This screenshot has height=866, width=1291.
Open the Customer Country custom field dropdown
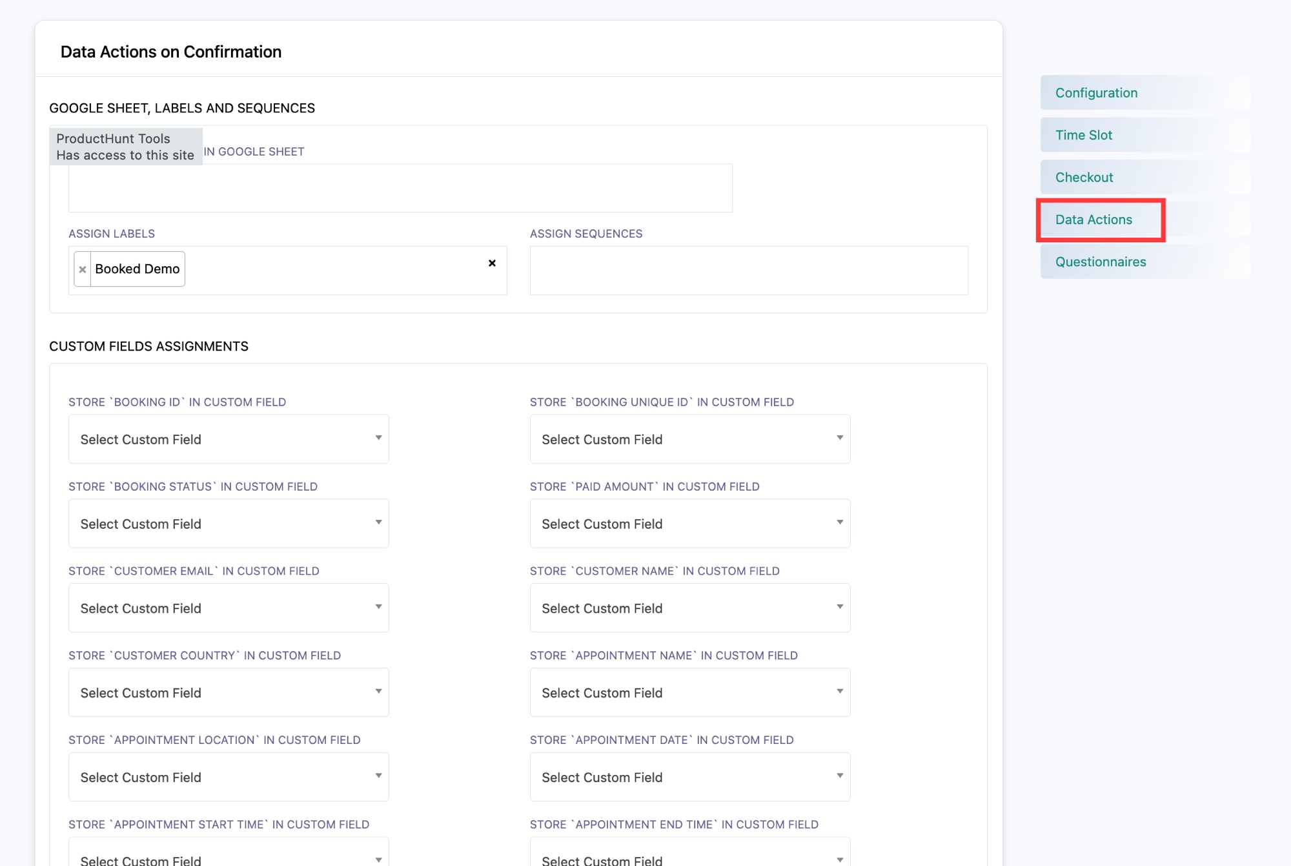click(229, 693)
